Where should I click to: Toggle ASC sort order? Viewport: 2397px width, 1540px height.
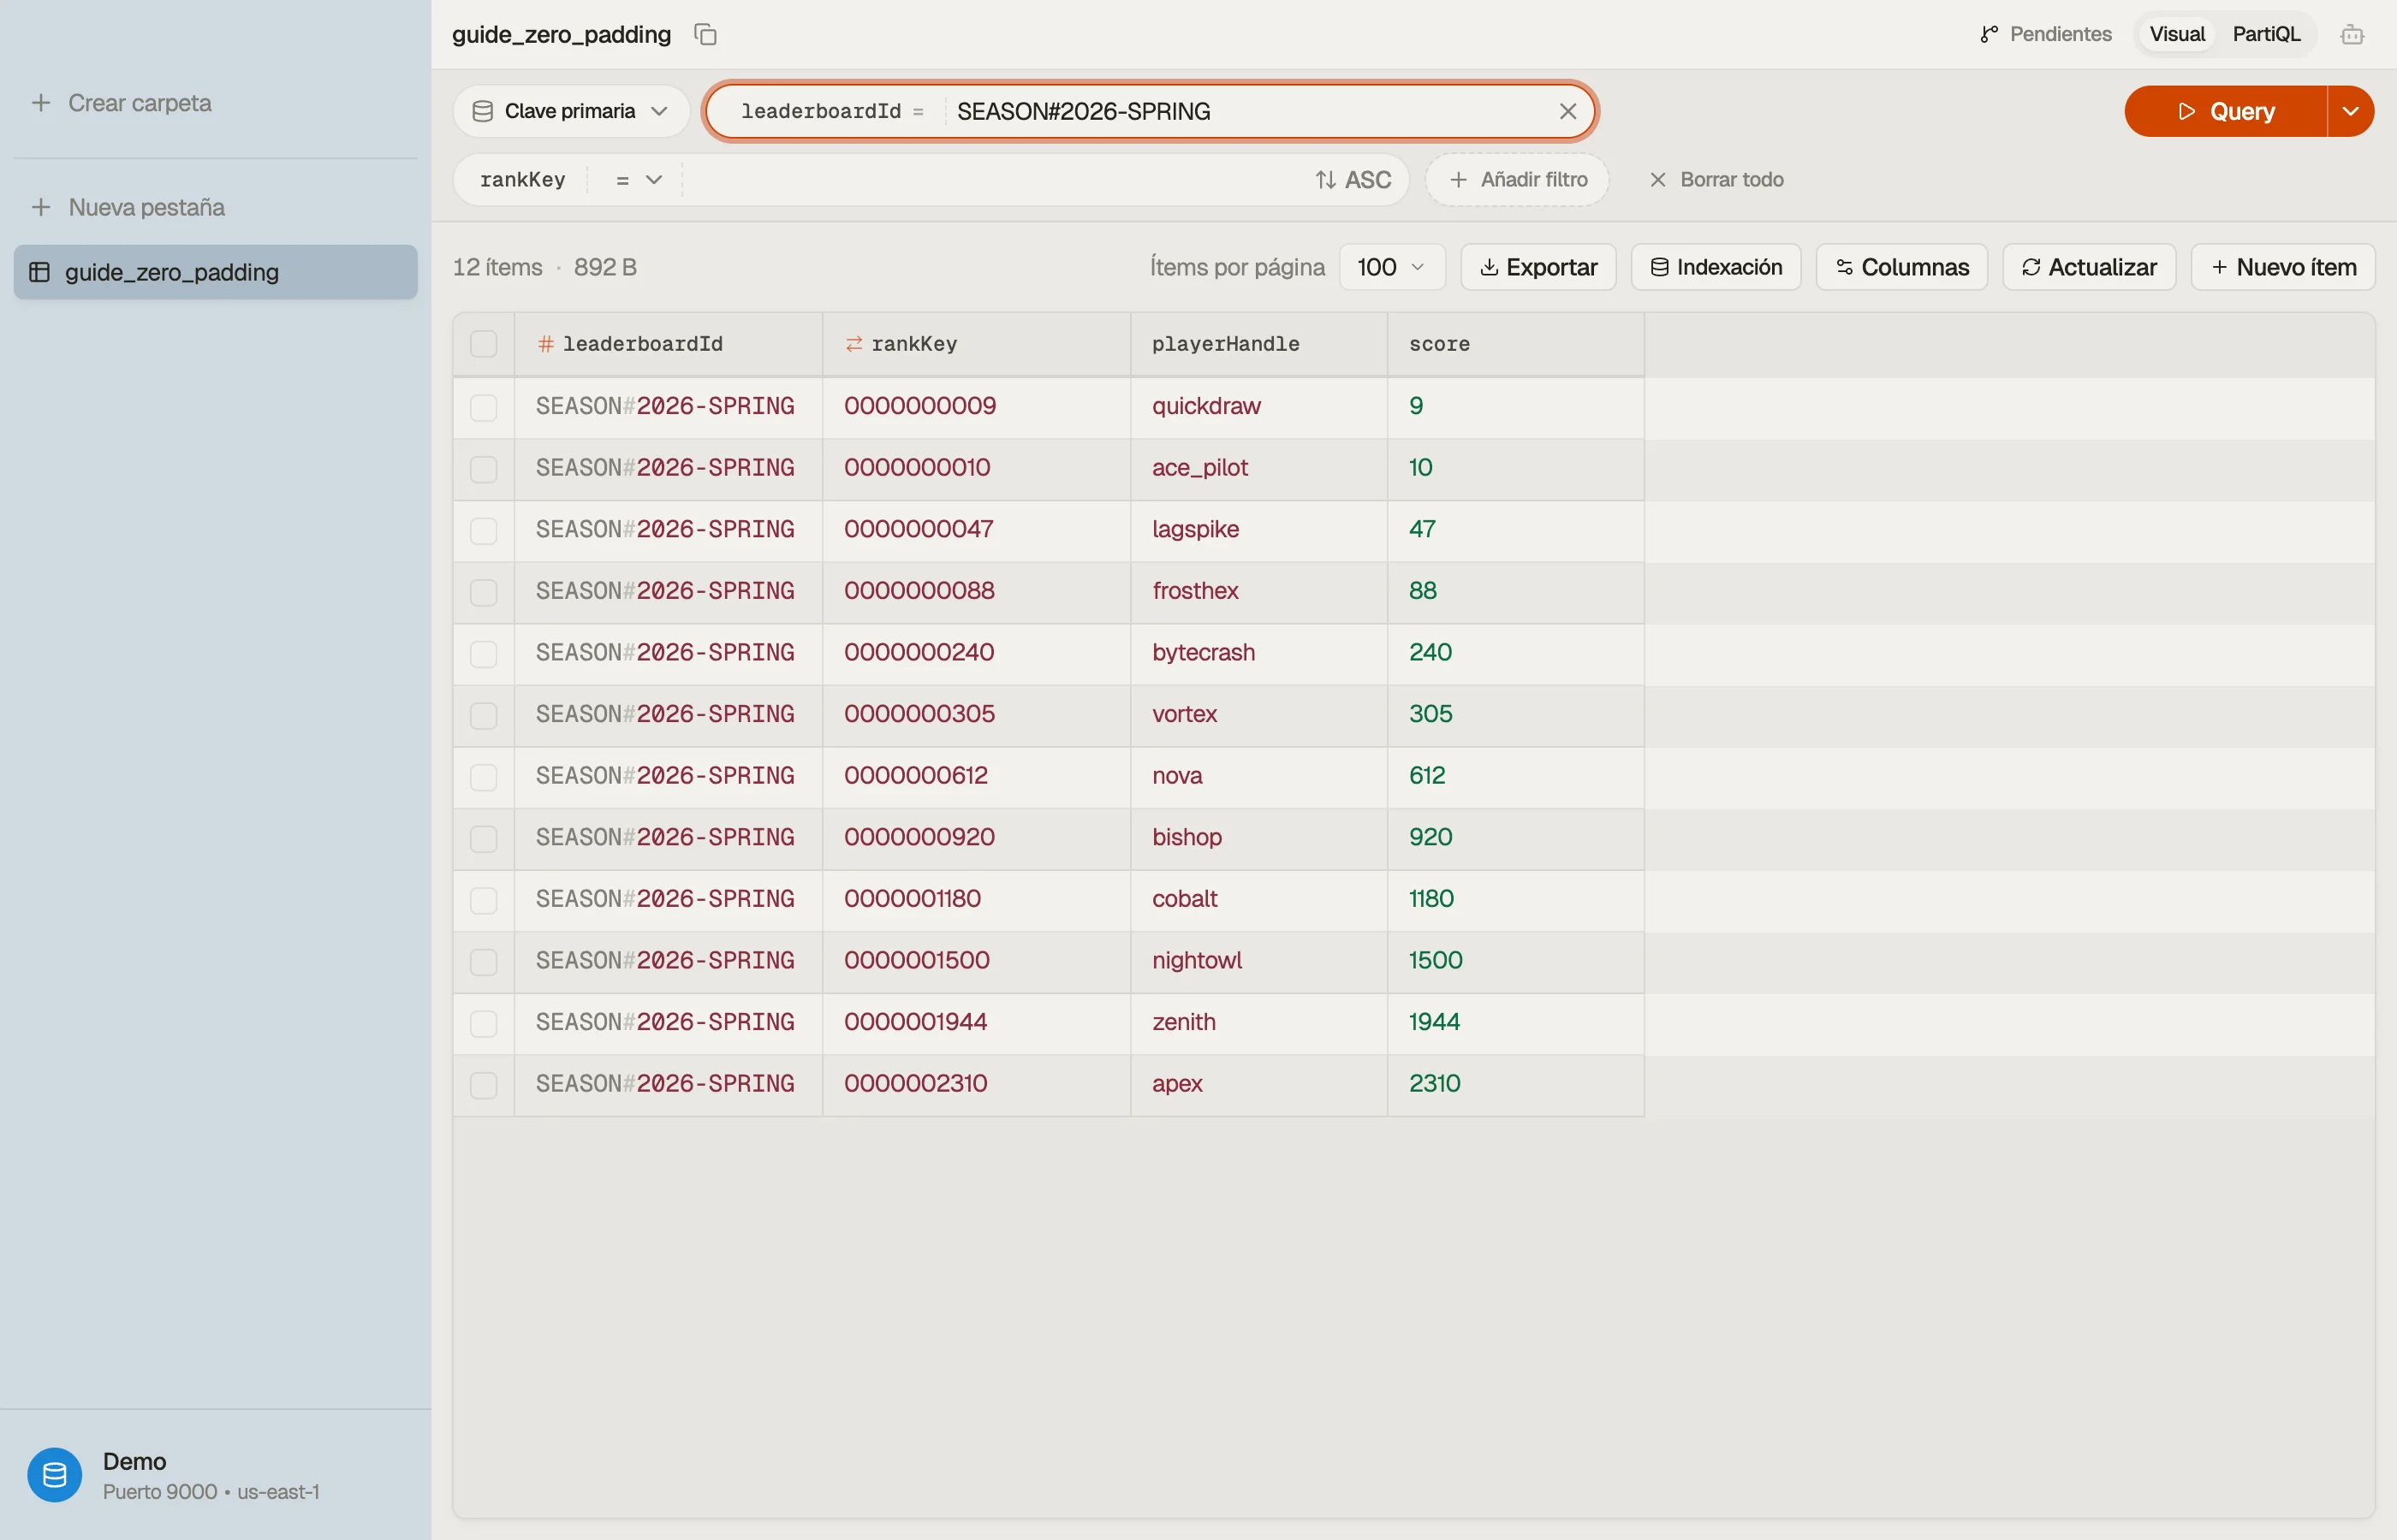1353,180
